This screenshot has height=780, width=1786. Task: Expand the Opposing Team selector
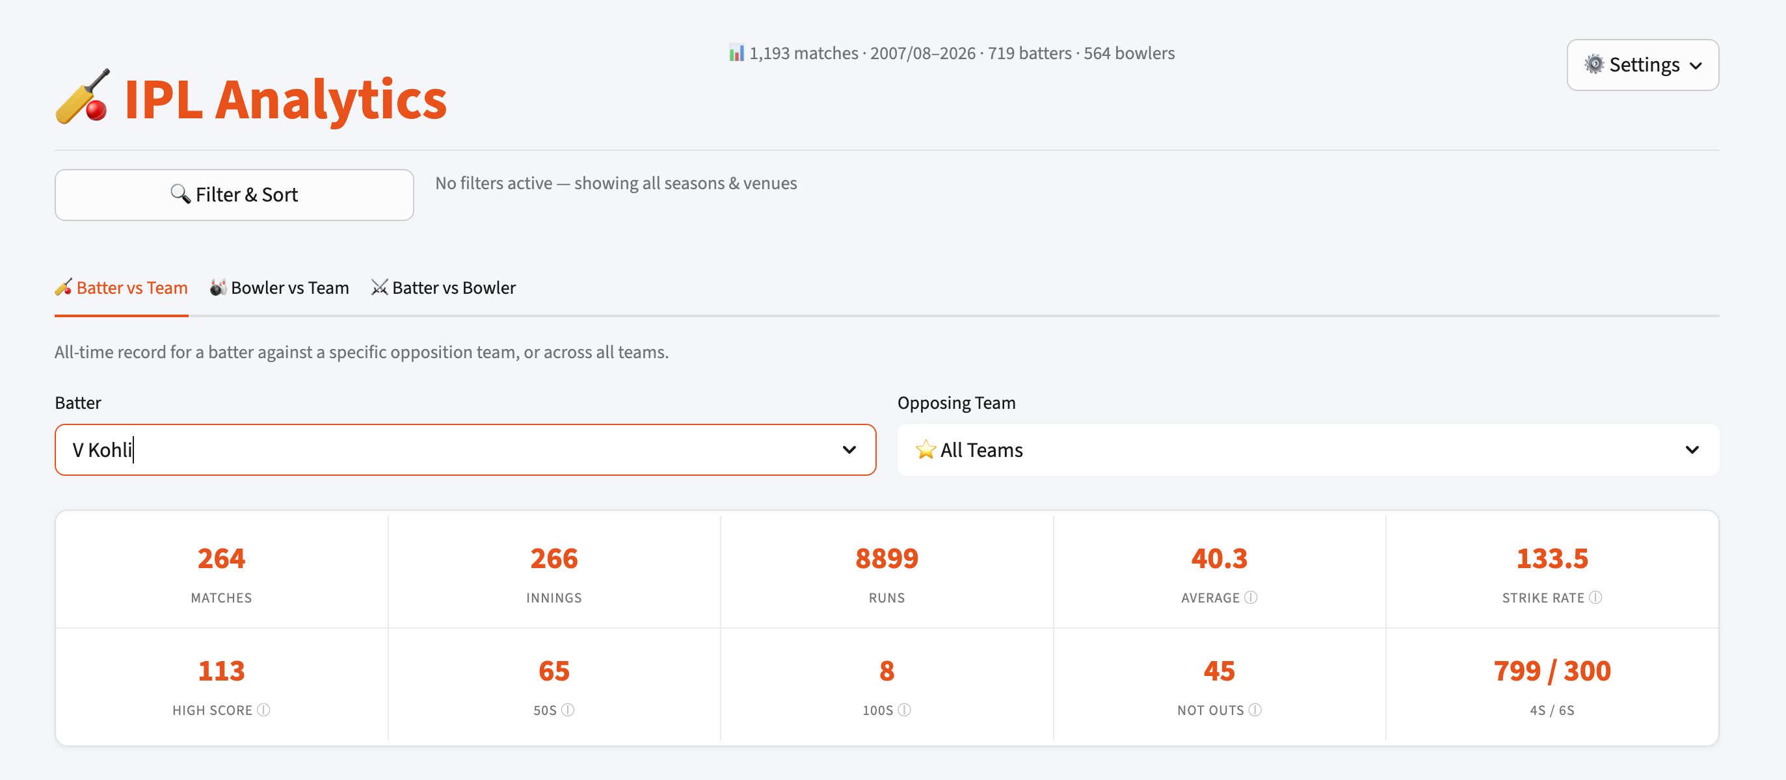click(x=1692, y=450)
